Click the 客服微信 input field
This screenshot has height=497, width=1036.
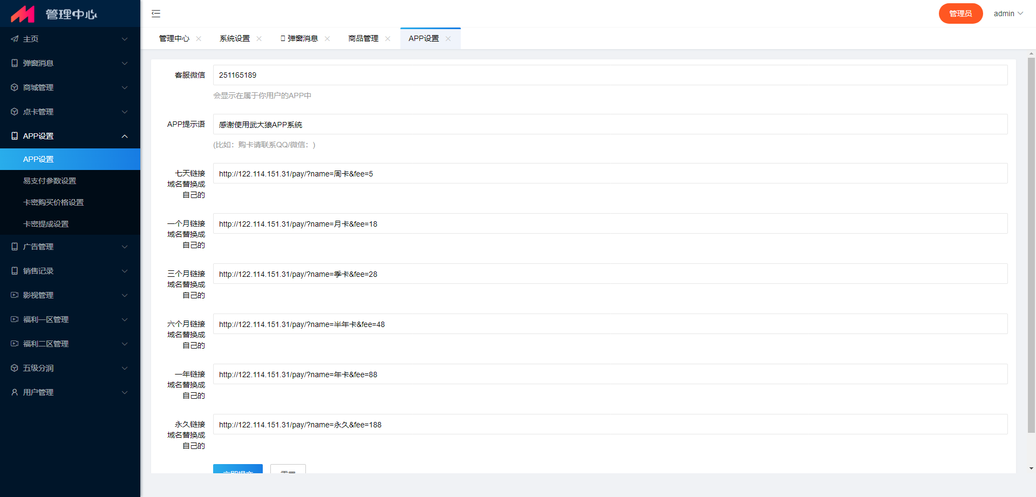click(610, 75)
